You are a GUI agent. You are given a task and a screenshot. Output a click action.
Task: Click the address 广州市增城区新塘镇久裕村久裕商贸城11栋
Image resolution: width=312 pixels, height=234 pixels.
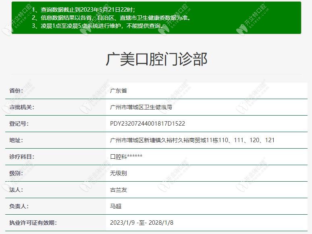[x=192, y=140]
